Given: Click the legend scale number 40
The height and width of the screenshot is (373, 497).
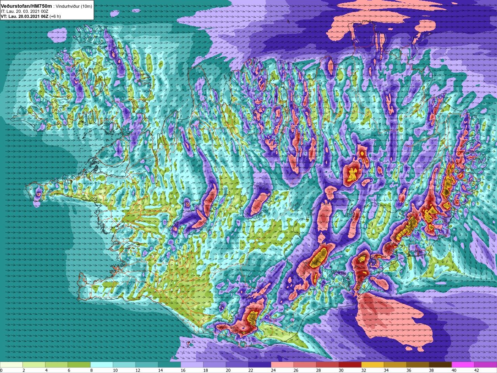Looking at the screenshot, I should 454,370.
